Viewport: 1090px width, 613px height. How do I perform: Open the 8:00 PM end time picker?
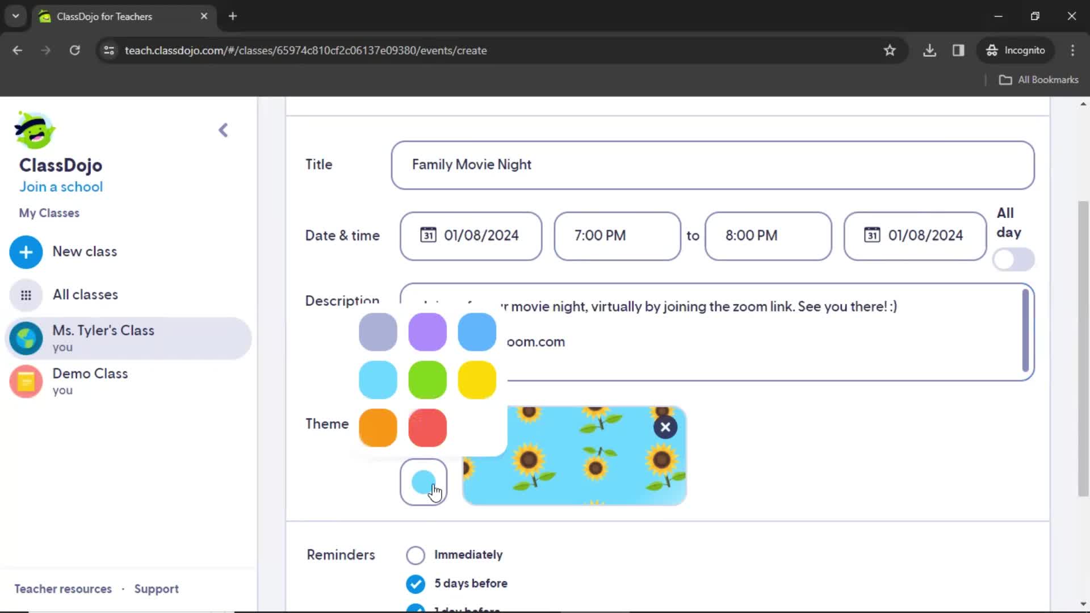tap(768, 236)
